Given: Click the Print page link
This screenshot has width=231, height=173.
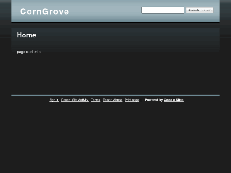Looking at the screenshot, I should [132, 100].
